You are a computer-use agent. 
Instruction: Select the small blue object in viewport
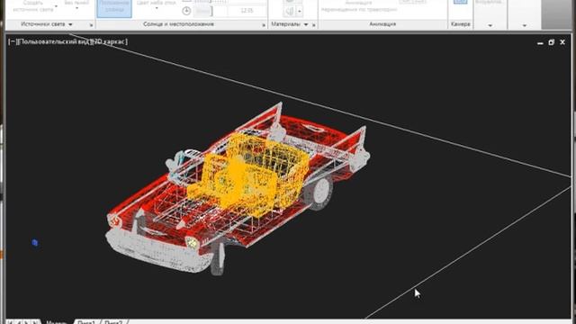35,242
